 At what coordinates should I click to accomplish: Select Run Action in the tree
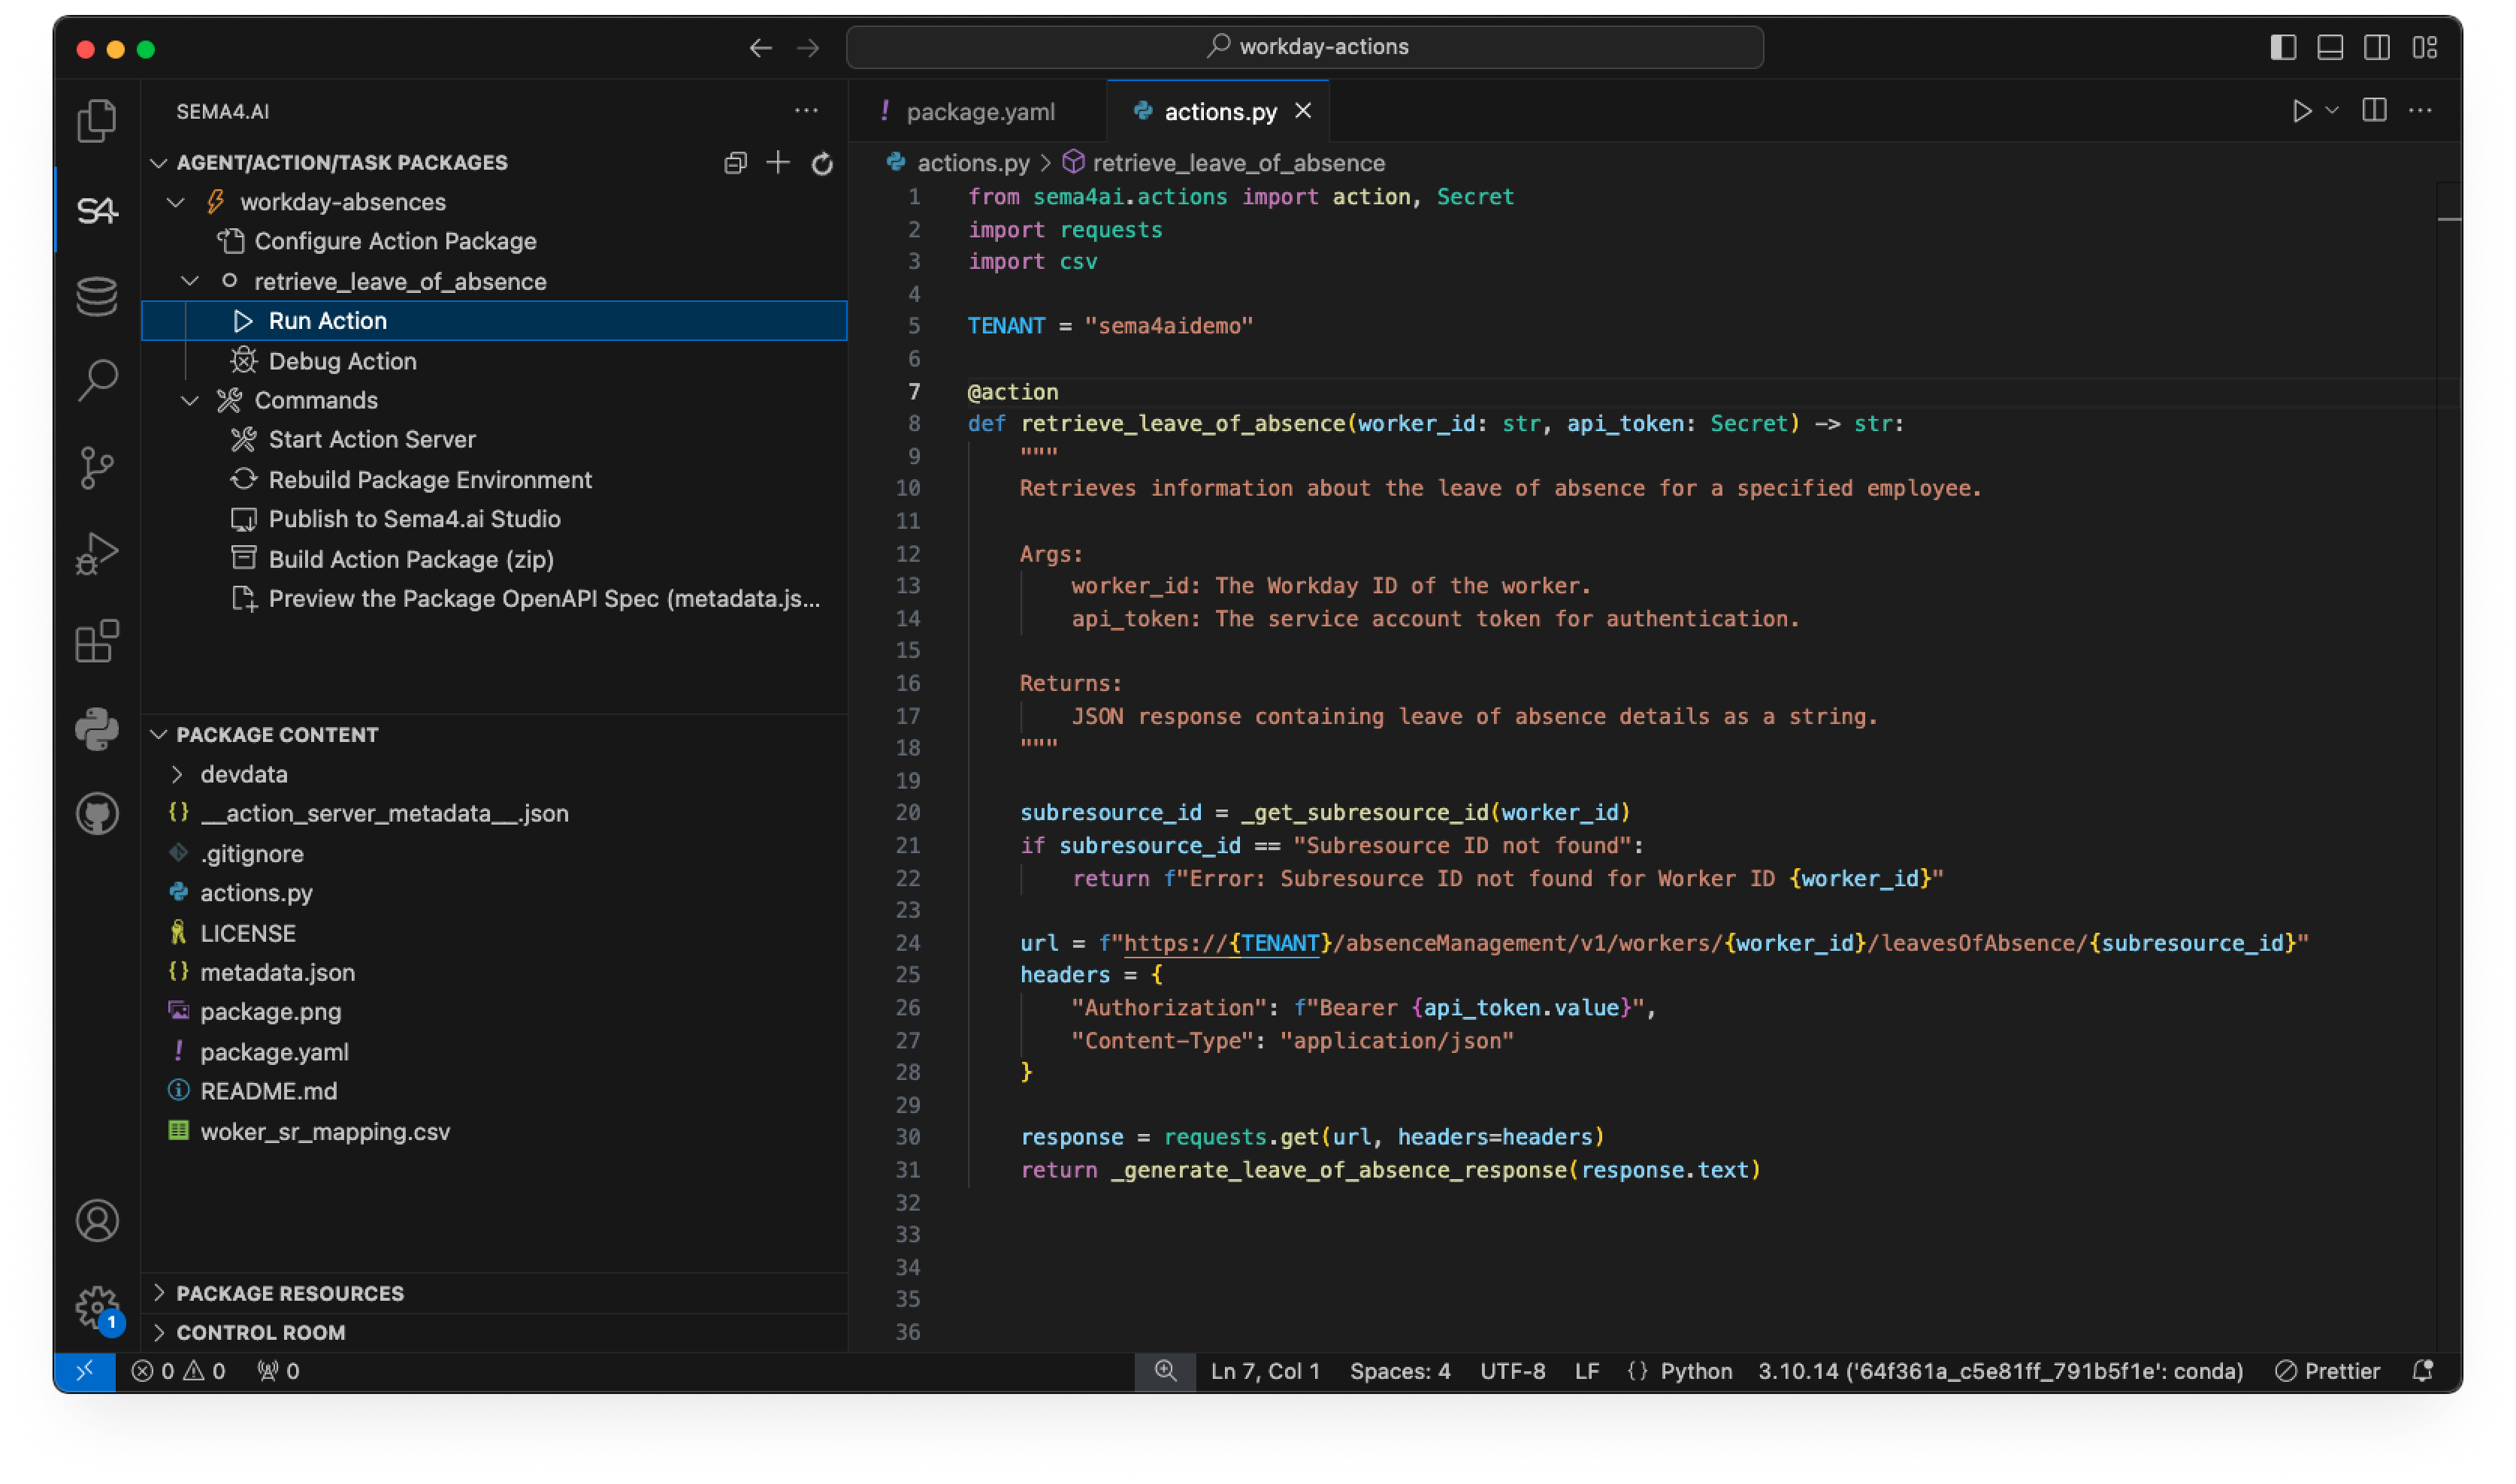[x=494, y=321]
